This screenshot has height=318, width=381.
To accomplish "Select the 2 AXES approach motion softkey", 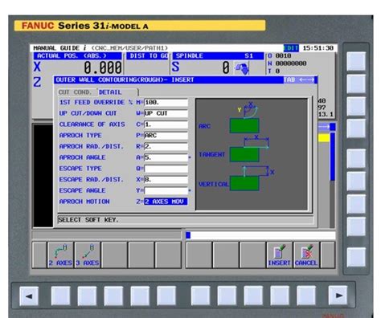I will tap(60, 255).
